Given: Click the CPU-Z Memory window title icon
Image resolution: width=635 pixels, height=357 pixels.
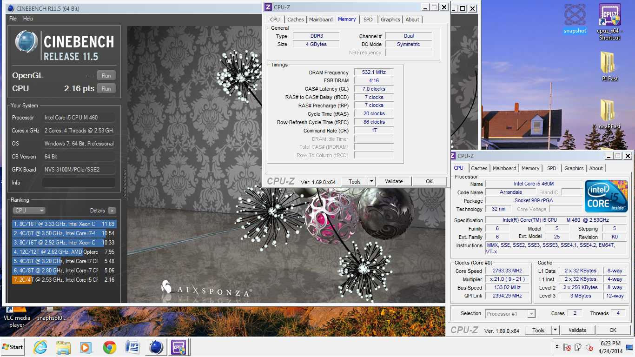Looking at the screenshot, I should click(268, 7).
